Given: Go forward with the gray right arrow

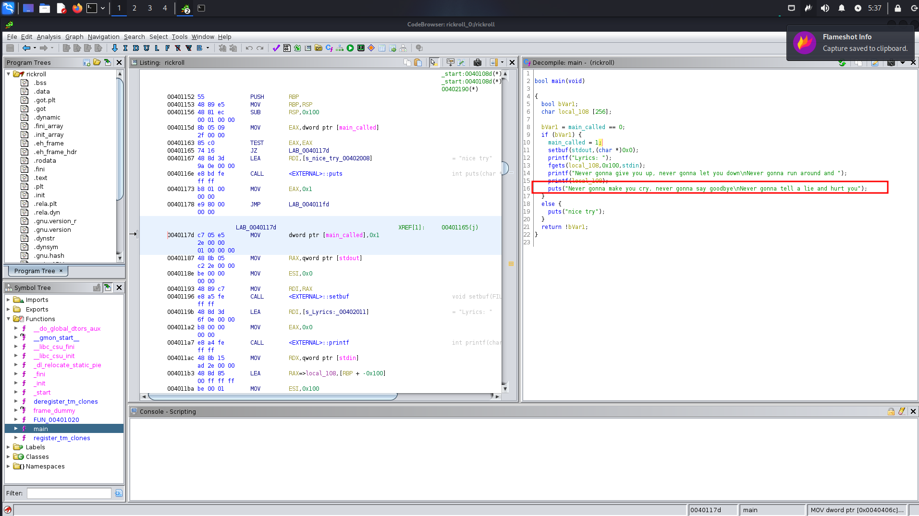Looking at the screenshot, I should 44,48.
